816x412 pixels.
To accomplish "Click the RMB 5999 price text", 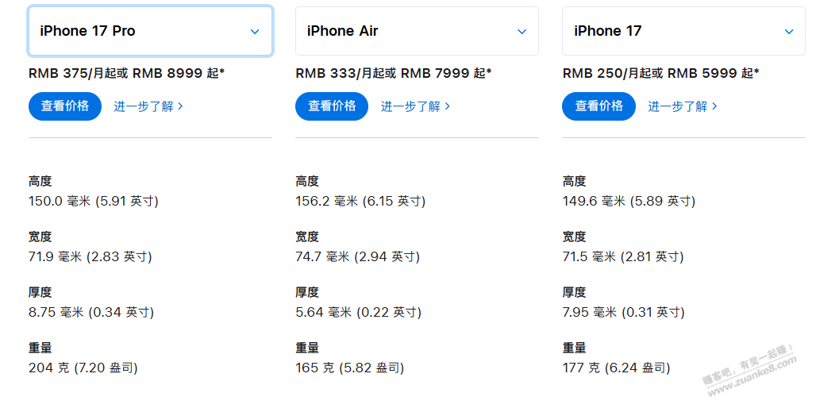I will [702, 73].
